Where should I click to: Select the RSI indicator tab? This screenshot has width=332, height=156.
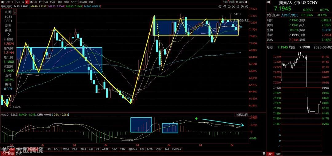(49, 149)
